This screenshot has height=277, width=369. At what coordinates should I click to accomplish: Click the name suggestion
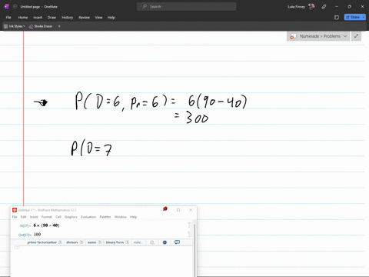91,242
